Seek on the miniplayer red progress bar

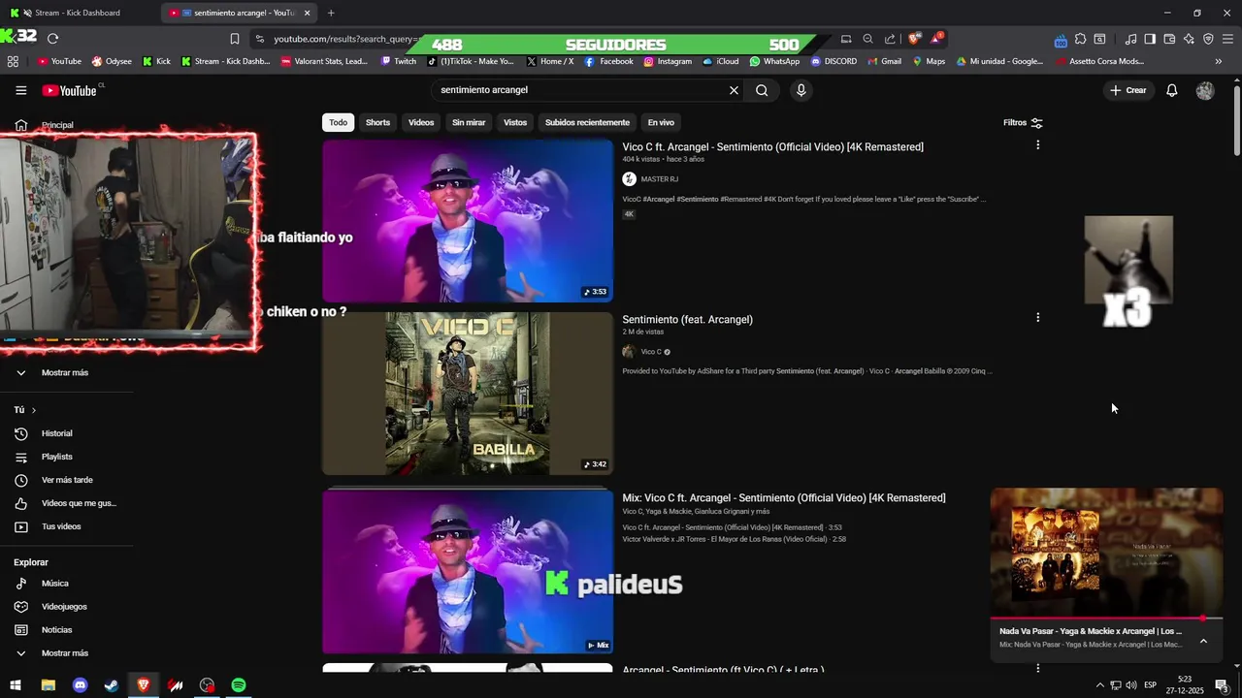[1106, 618]
